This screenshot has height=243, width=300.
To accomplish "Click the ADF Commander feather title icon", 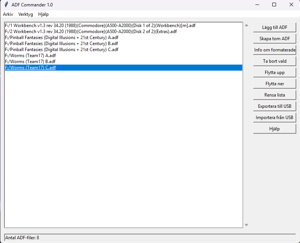I will tap(6, 5).
